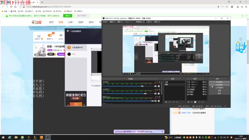Open the 编辑(E) menu in OBS
Screen dimensions: 249x140
coord(112,22)
